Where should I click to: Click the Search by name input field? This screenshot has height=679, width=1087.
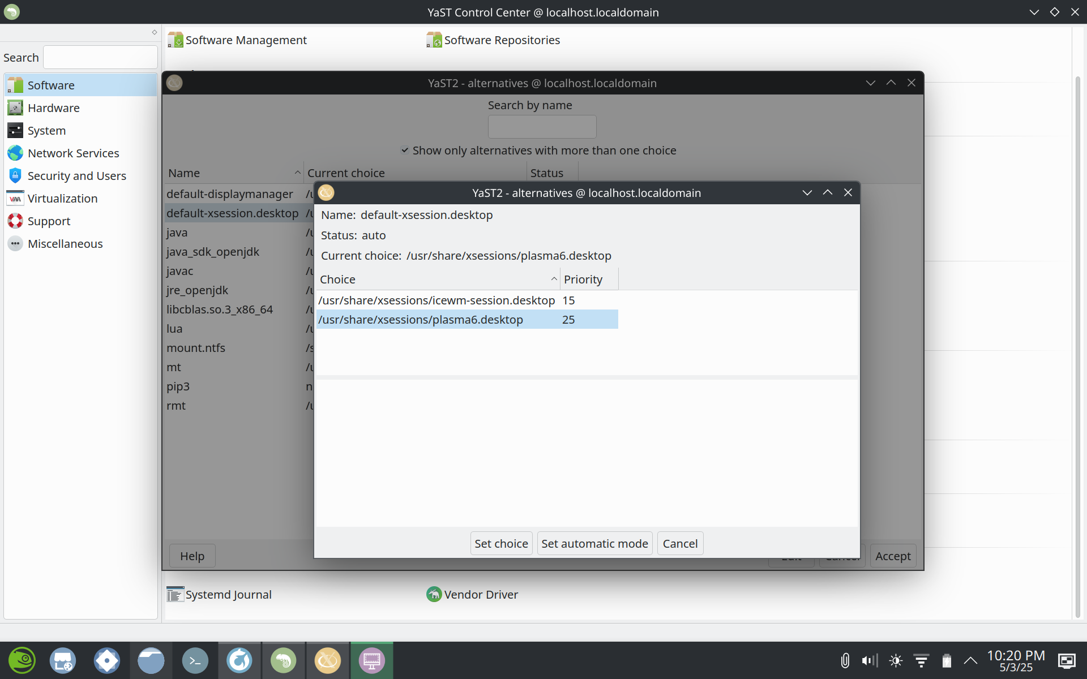pos(542,127)
